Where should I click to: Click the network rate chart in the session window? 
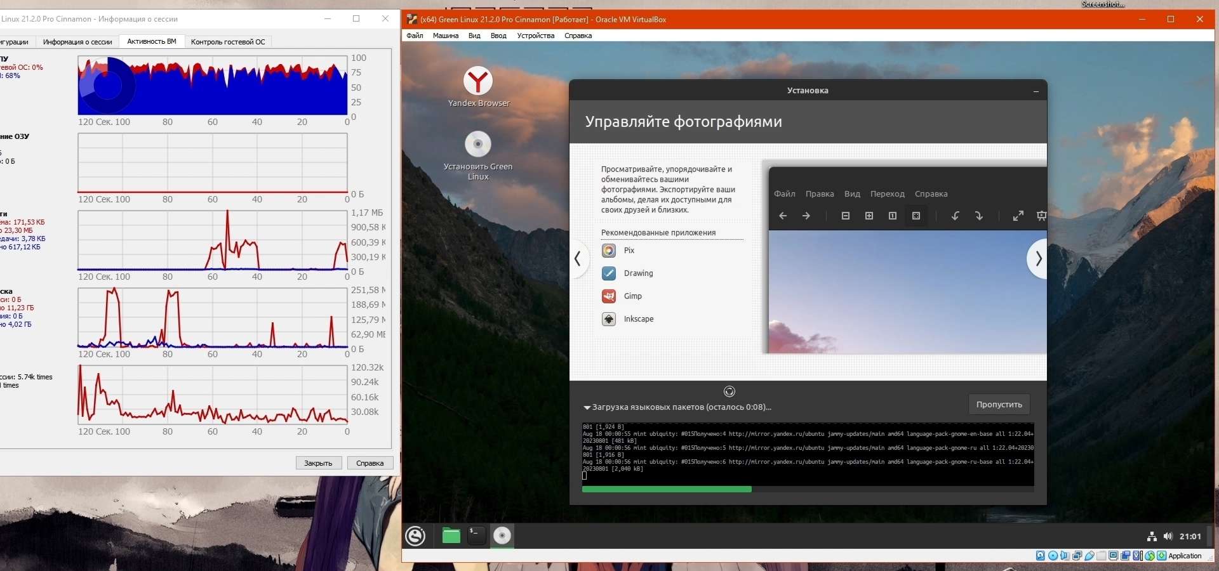[x=213, y=240]
